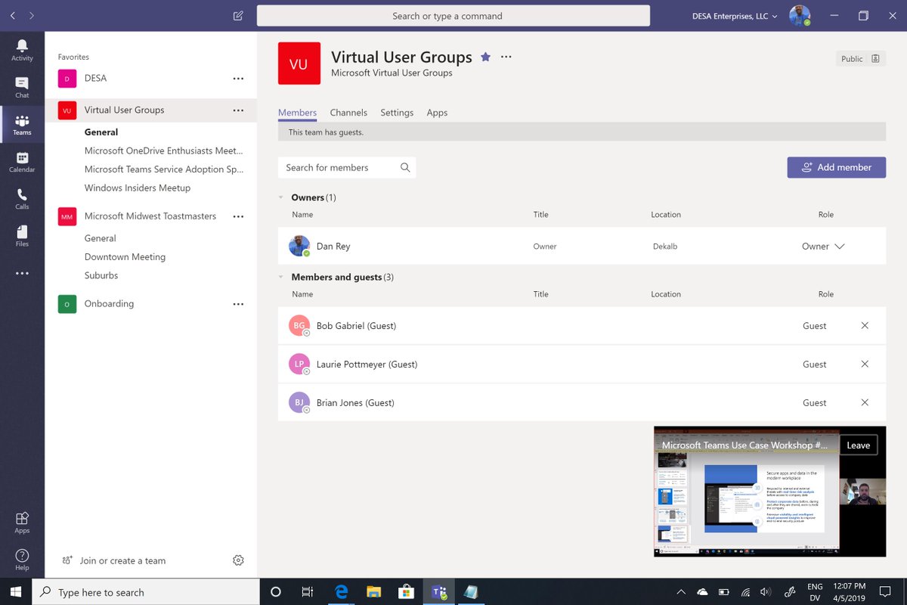Switch to the Apps tab

tap(437, 113)
